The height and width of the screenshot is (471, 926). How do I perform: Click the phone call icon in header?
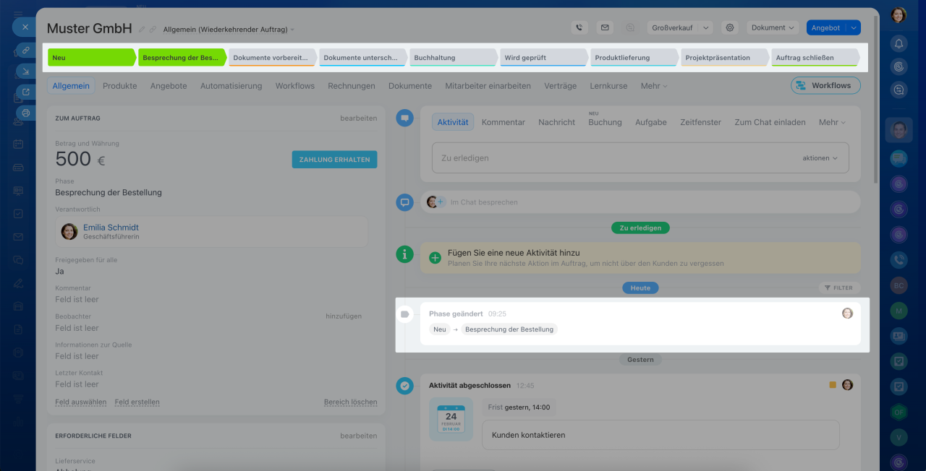coord(578,27)
